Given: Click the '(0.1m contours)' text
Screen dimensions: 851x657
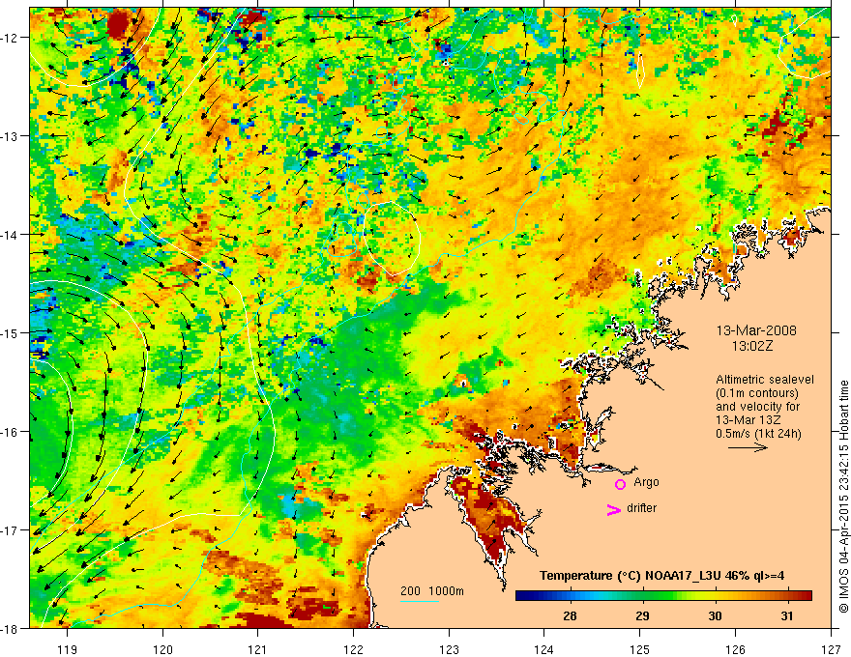Looking at the screenshot, I should coord(757,393).
